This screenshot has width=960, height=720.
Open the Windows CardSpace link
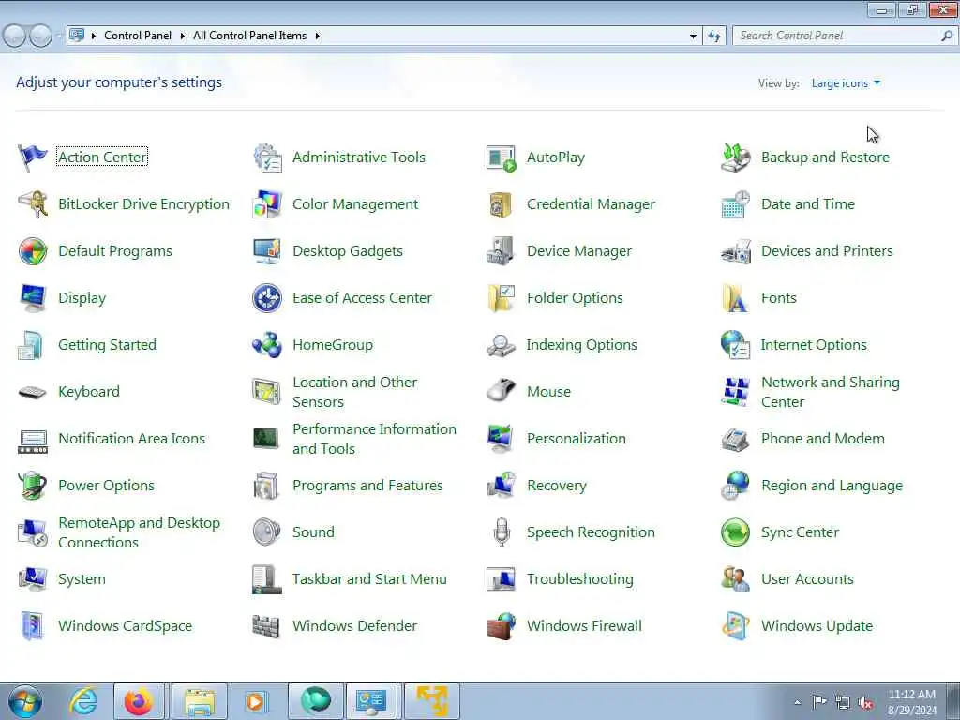[125, 625]
